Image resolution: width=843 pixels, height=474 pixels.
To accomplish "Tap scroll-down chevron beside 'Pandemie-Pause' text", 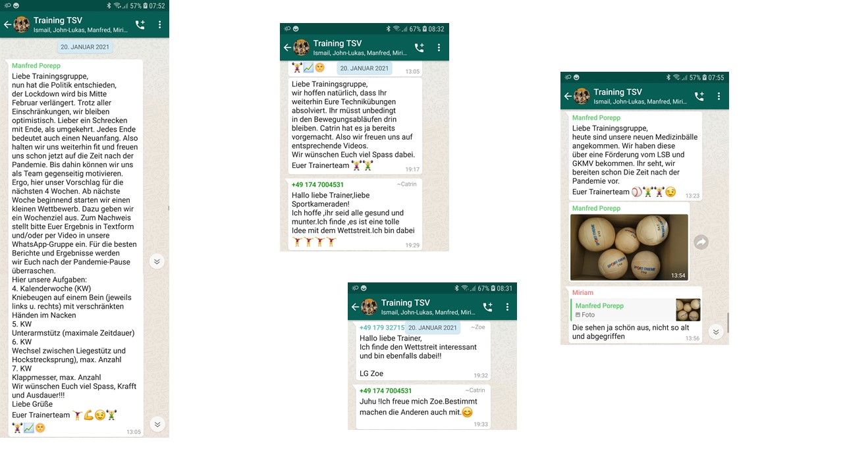I will coord(157,261).
